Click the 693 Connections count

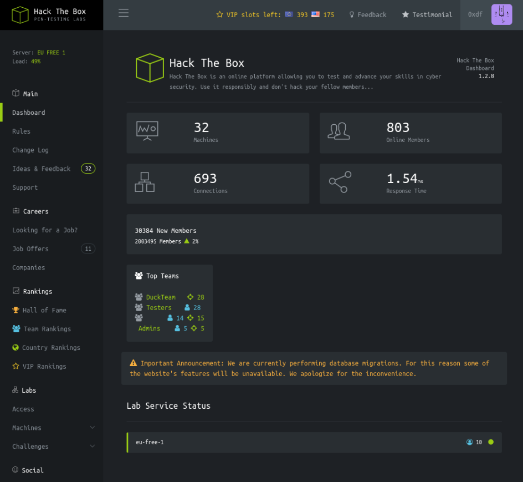[205, 179]
